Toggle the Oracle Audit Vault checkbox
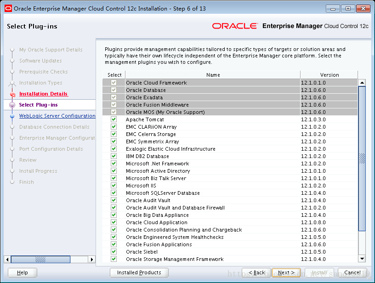Image resolution: width=375 pixels, height=283 pixels. (114, 200)
